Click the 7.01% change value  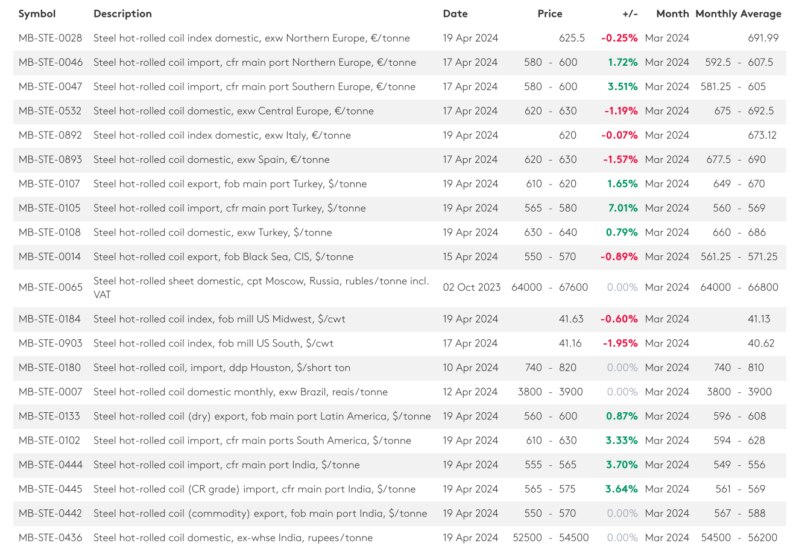tap(622, 208)
